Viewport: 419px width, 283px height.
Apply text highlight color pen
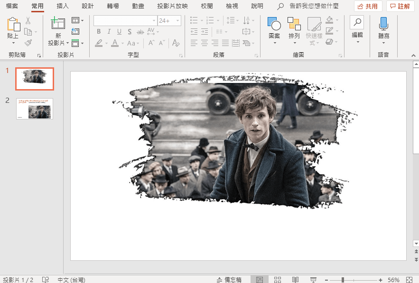[99, 43]
